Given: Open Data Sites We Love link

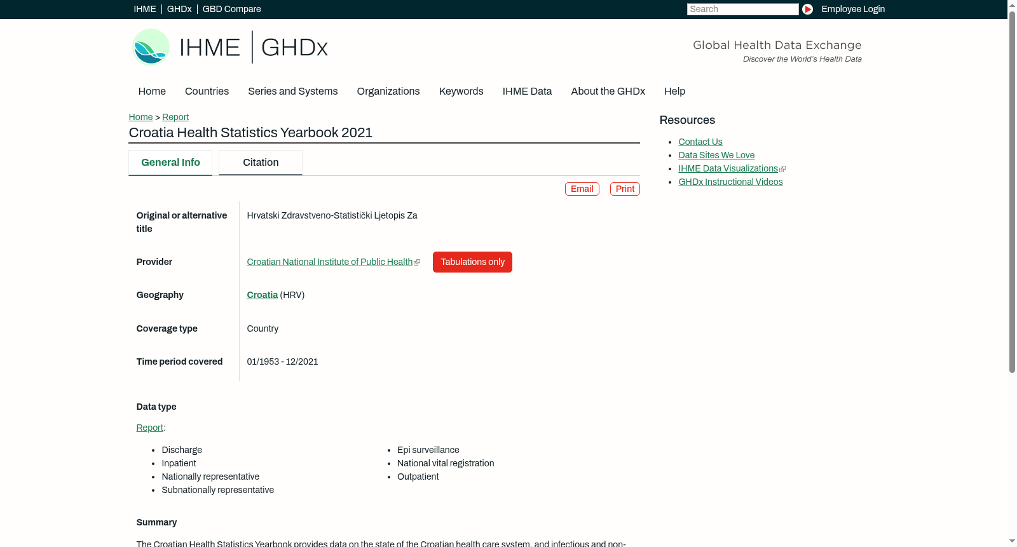Looking at the screenshot, I should point(716,155).
